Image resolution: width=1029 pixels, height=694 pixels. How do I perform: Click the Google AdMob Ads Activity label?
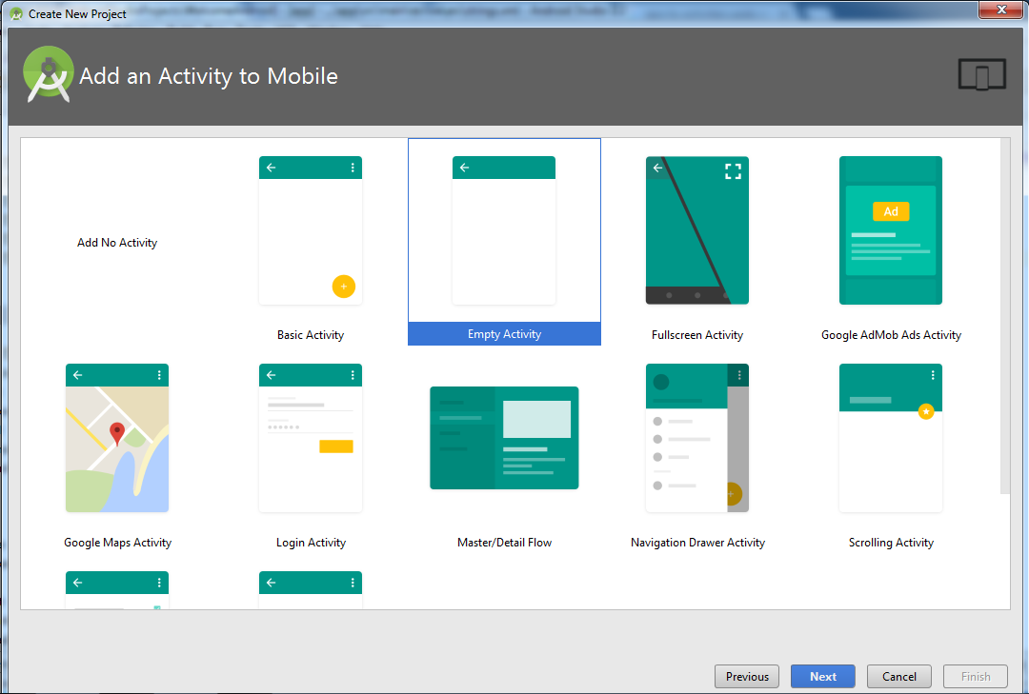(x=891, y=334)
